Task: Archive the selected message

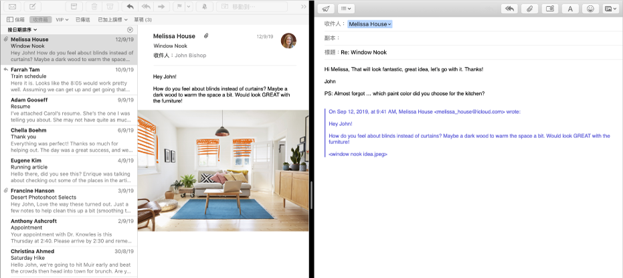Action: point(74,7)
